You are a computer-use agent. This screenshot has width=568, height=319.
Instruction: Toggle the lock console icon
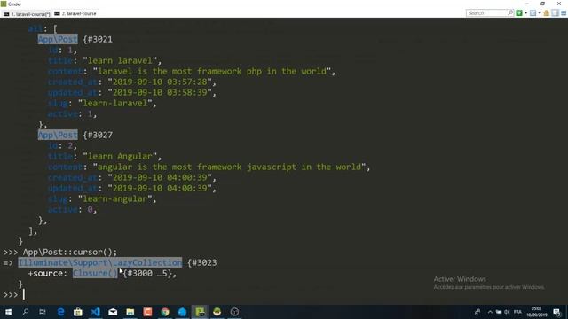547,13
